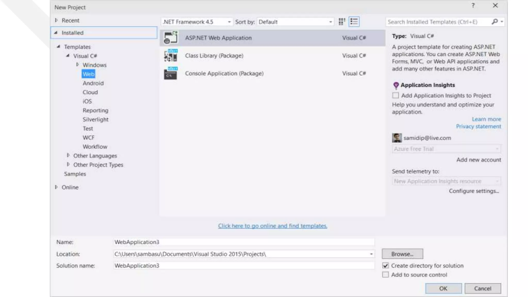This screenshot has width=528, height=297.
Task: Click the Solution name field
Action: (244, 266)
